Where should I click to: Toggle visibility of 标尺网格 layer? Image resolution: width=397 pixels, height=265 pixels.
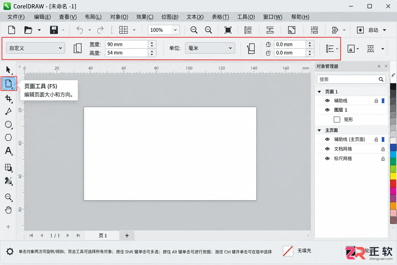[x=327, y=159]
